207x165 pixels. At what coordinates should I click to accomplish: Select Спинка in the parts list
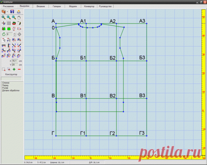point(6,83)
